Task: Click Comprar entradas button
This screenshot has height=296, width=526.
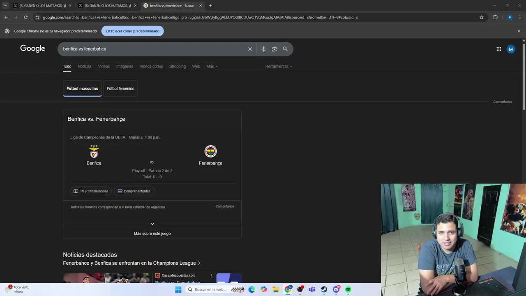Action: (x=134, y=191)
